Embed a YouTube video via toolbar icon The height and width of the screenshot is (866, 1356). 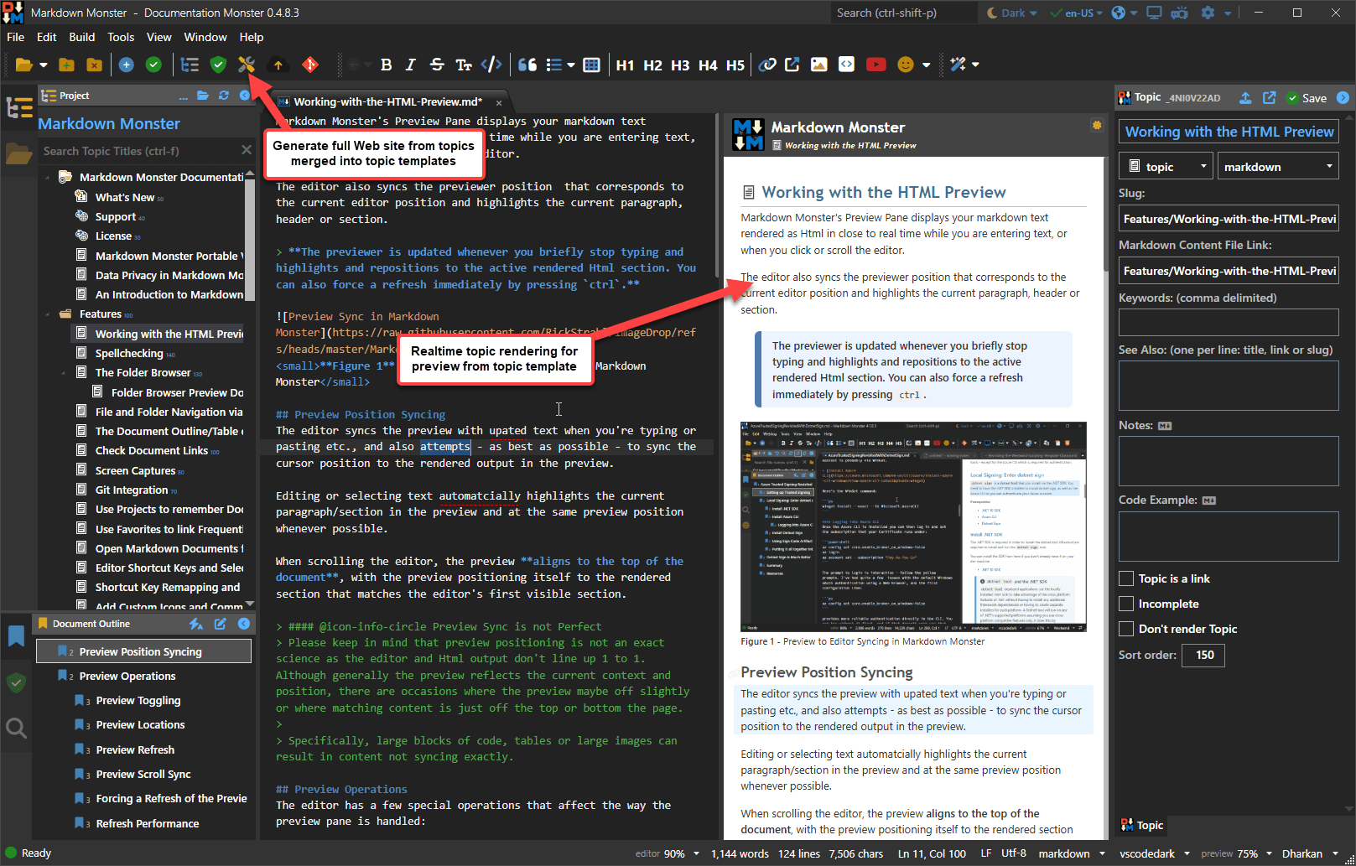point(876,65)
